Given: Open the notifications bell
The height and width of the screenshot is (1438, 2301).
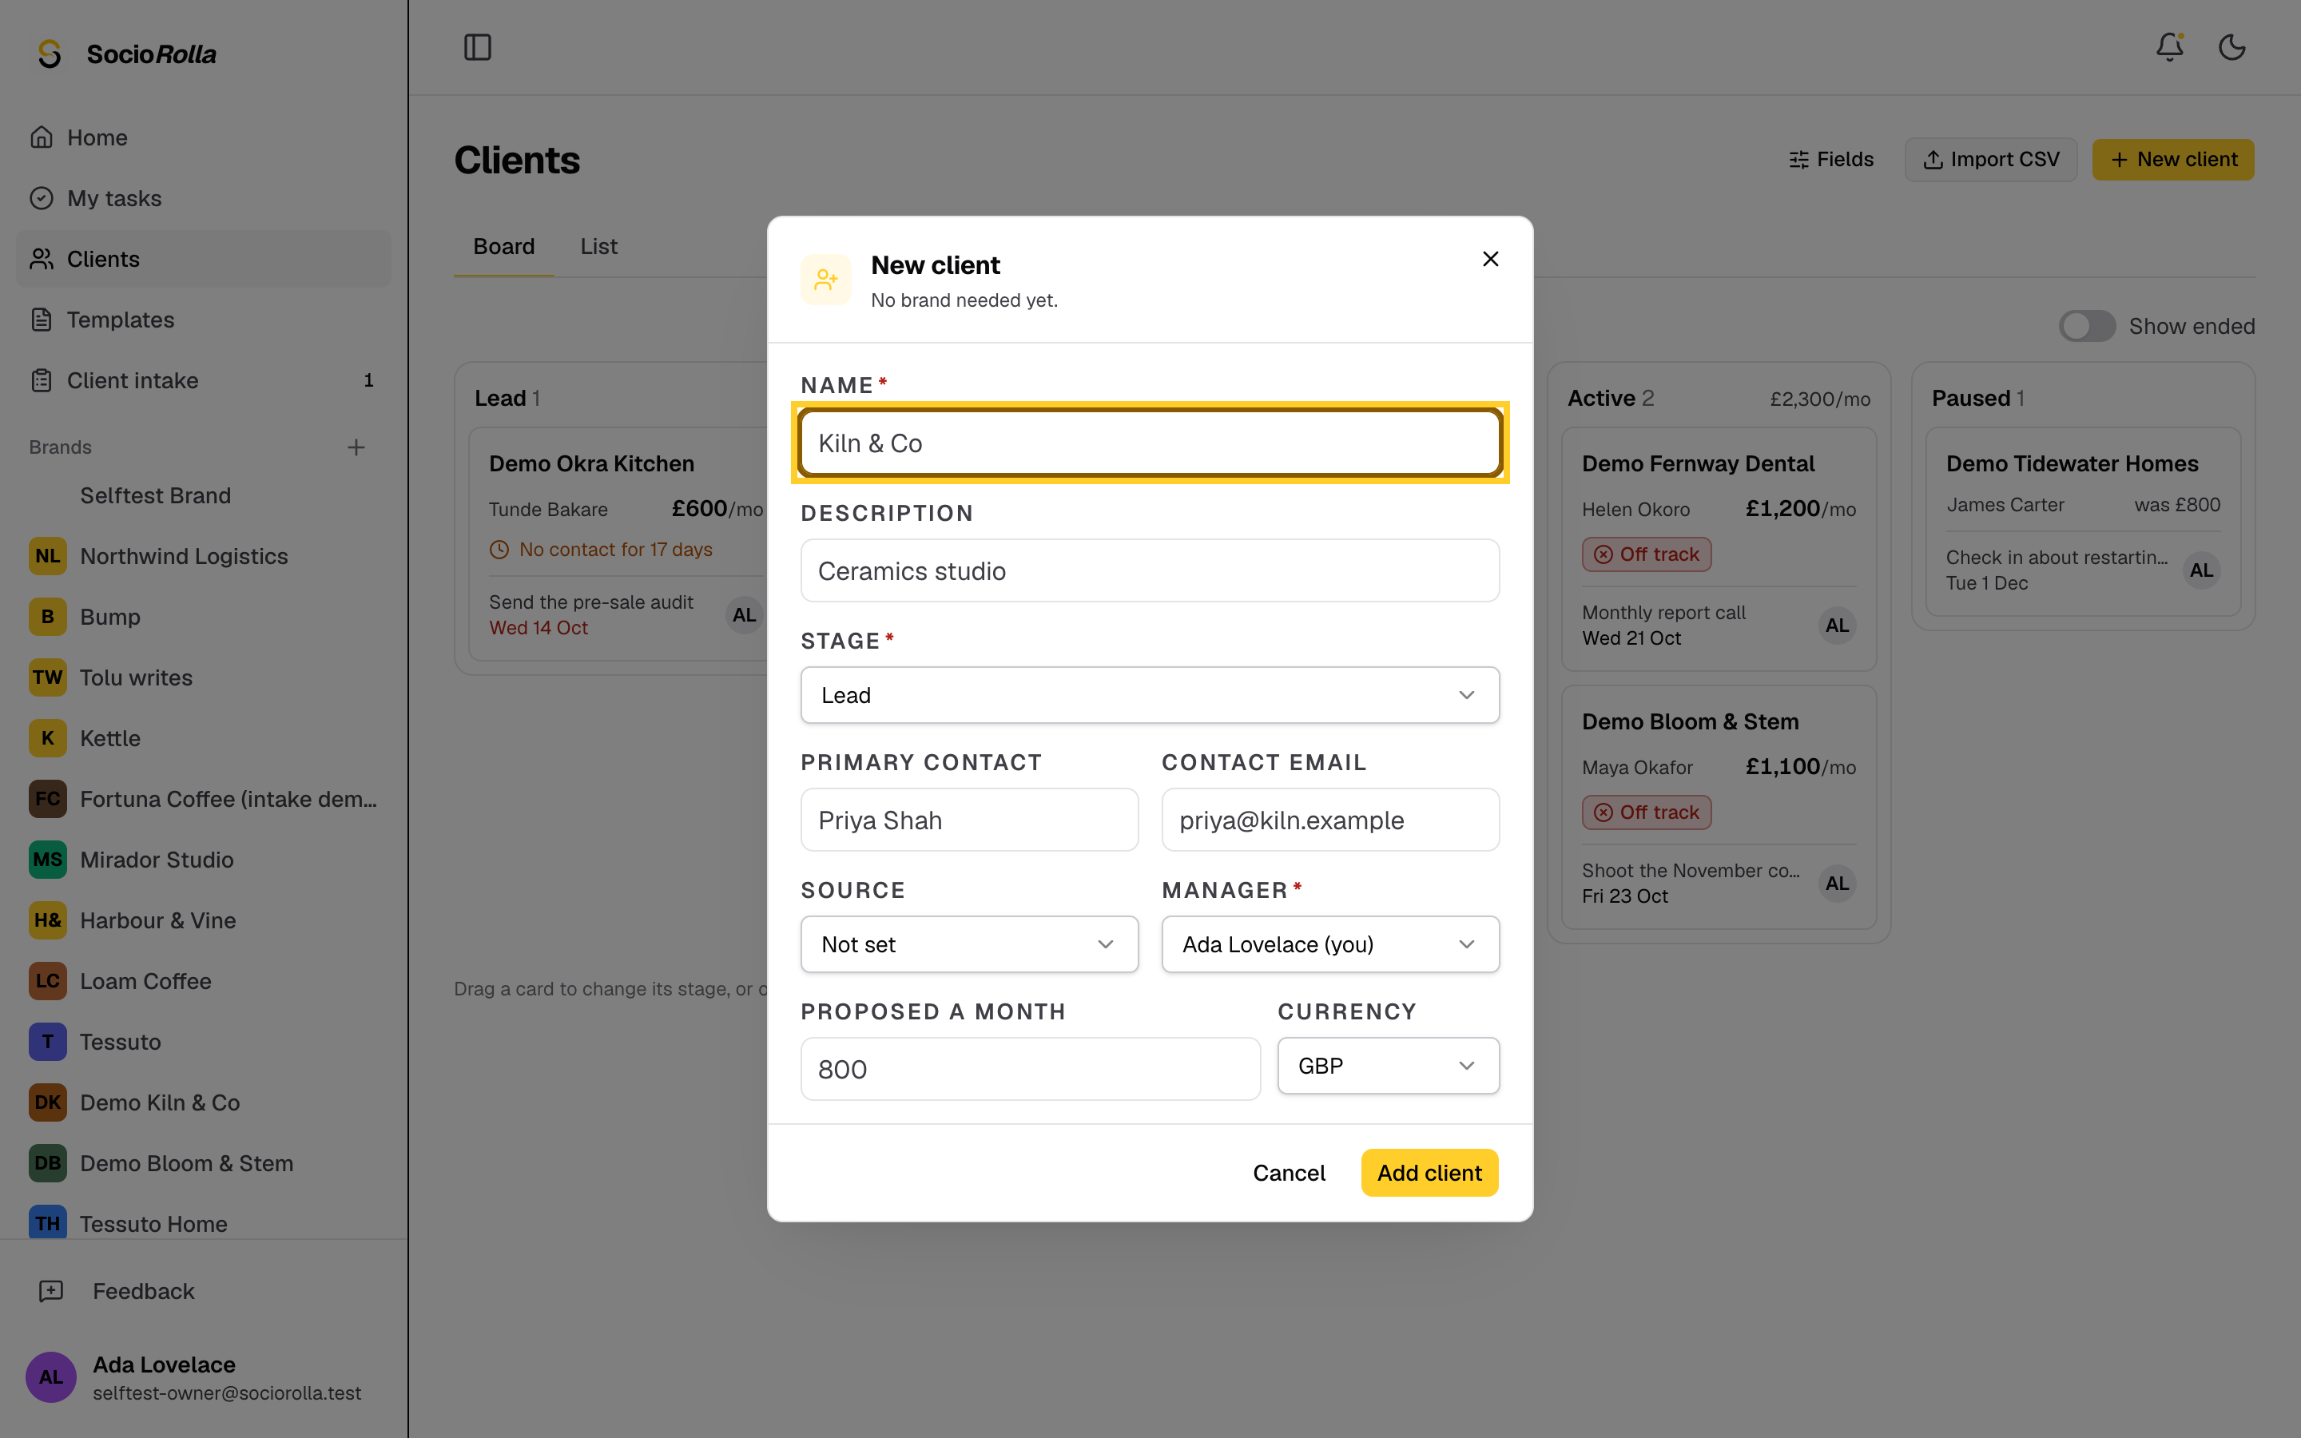Looking at the screenshot, I should point(2169,48).
